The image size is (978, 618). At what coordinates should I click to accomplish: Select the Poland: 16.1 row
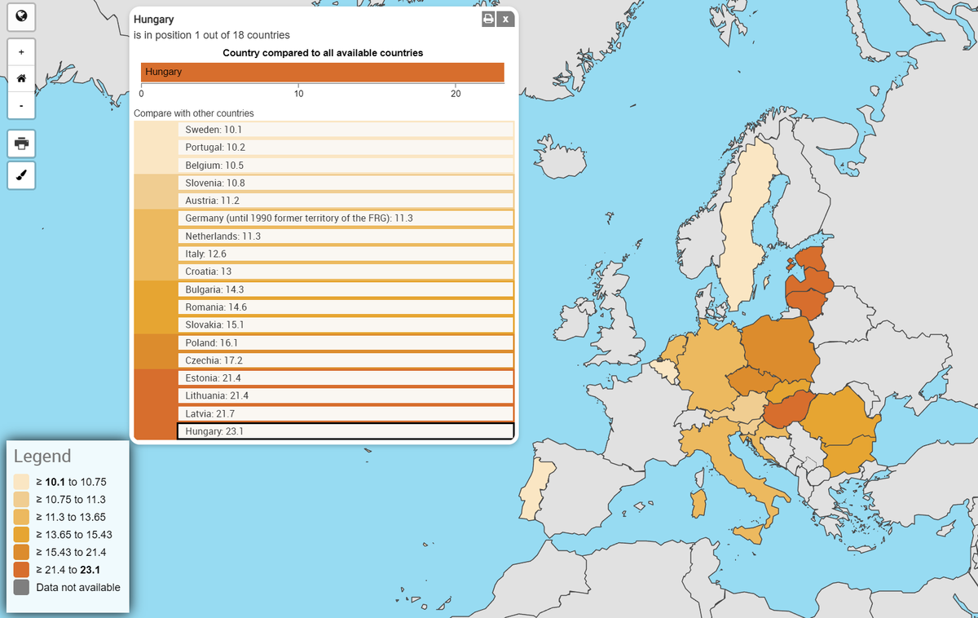(346, 343)
